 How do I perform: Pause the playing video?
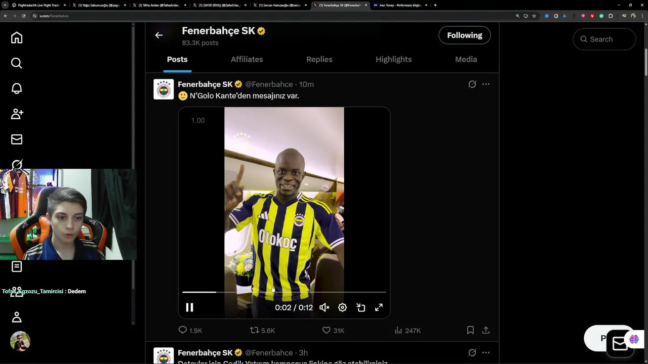click(x=189, y=307)
